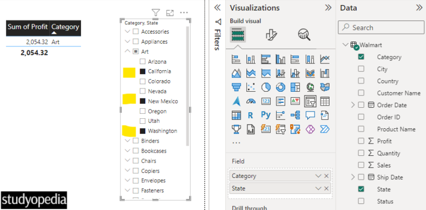
Task: Toggle the Art category checkbox
Action: pyautogui.click(x=135, y=51)
